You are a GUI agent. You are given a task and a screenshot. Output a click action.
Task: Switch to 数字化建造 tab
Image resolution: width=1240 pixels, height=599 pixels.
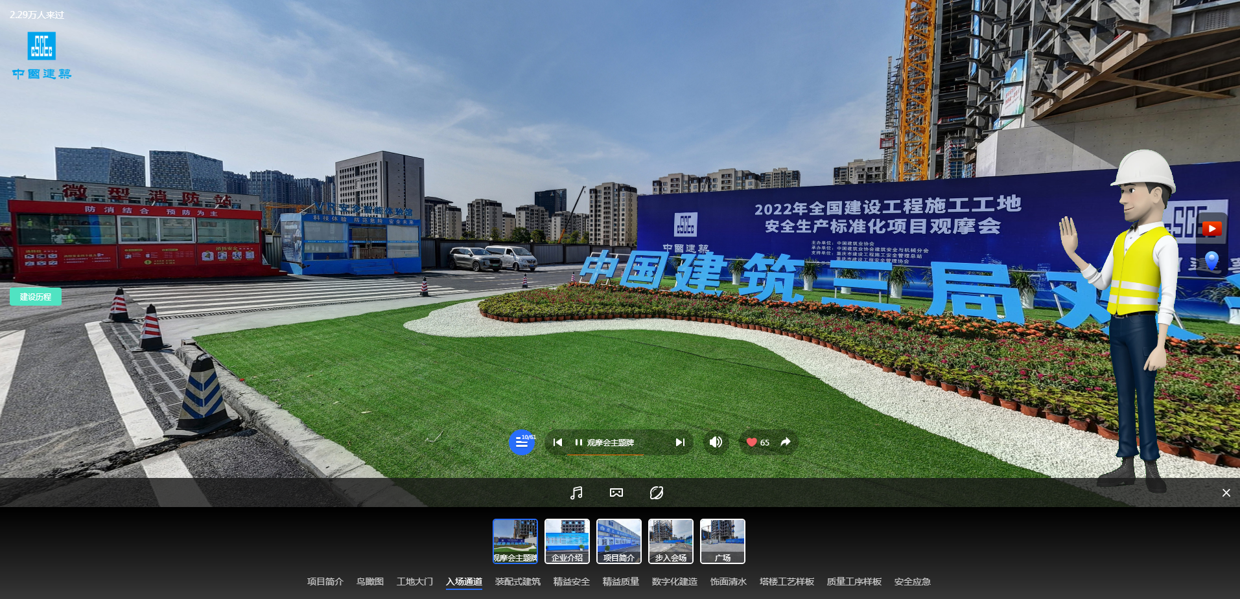coord(675,582)
